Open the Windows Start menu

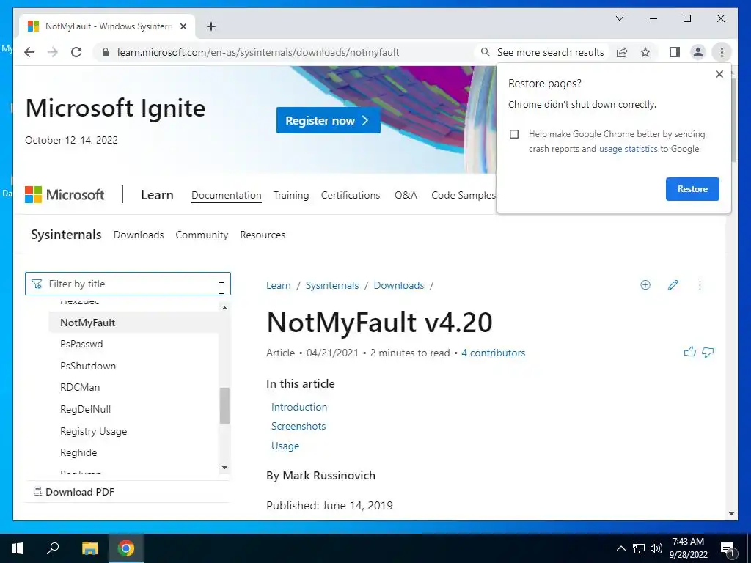[x=18, y=548]
